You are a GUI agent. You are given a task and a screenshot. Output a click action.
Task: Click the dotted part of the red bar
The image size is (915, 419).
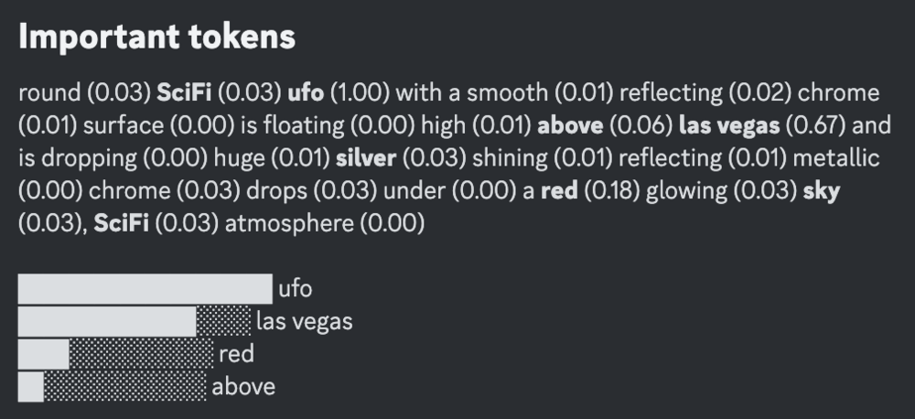[141, 354]
